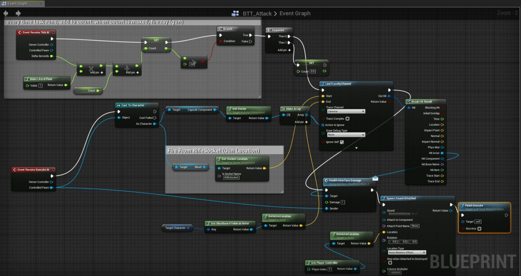
Task: Open the Draw Debug Type dropdown
Action: [345, 135]
